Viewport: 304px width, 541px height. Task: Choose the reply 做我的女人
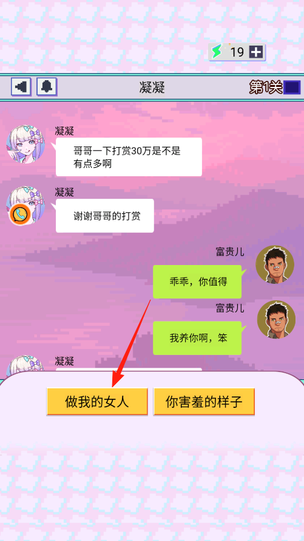pos(97,402)
